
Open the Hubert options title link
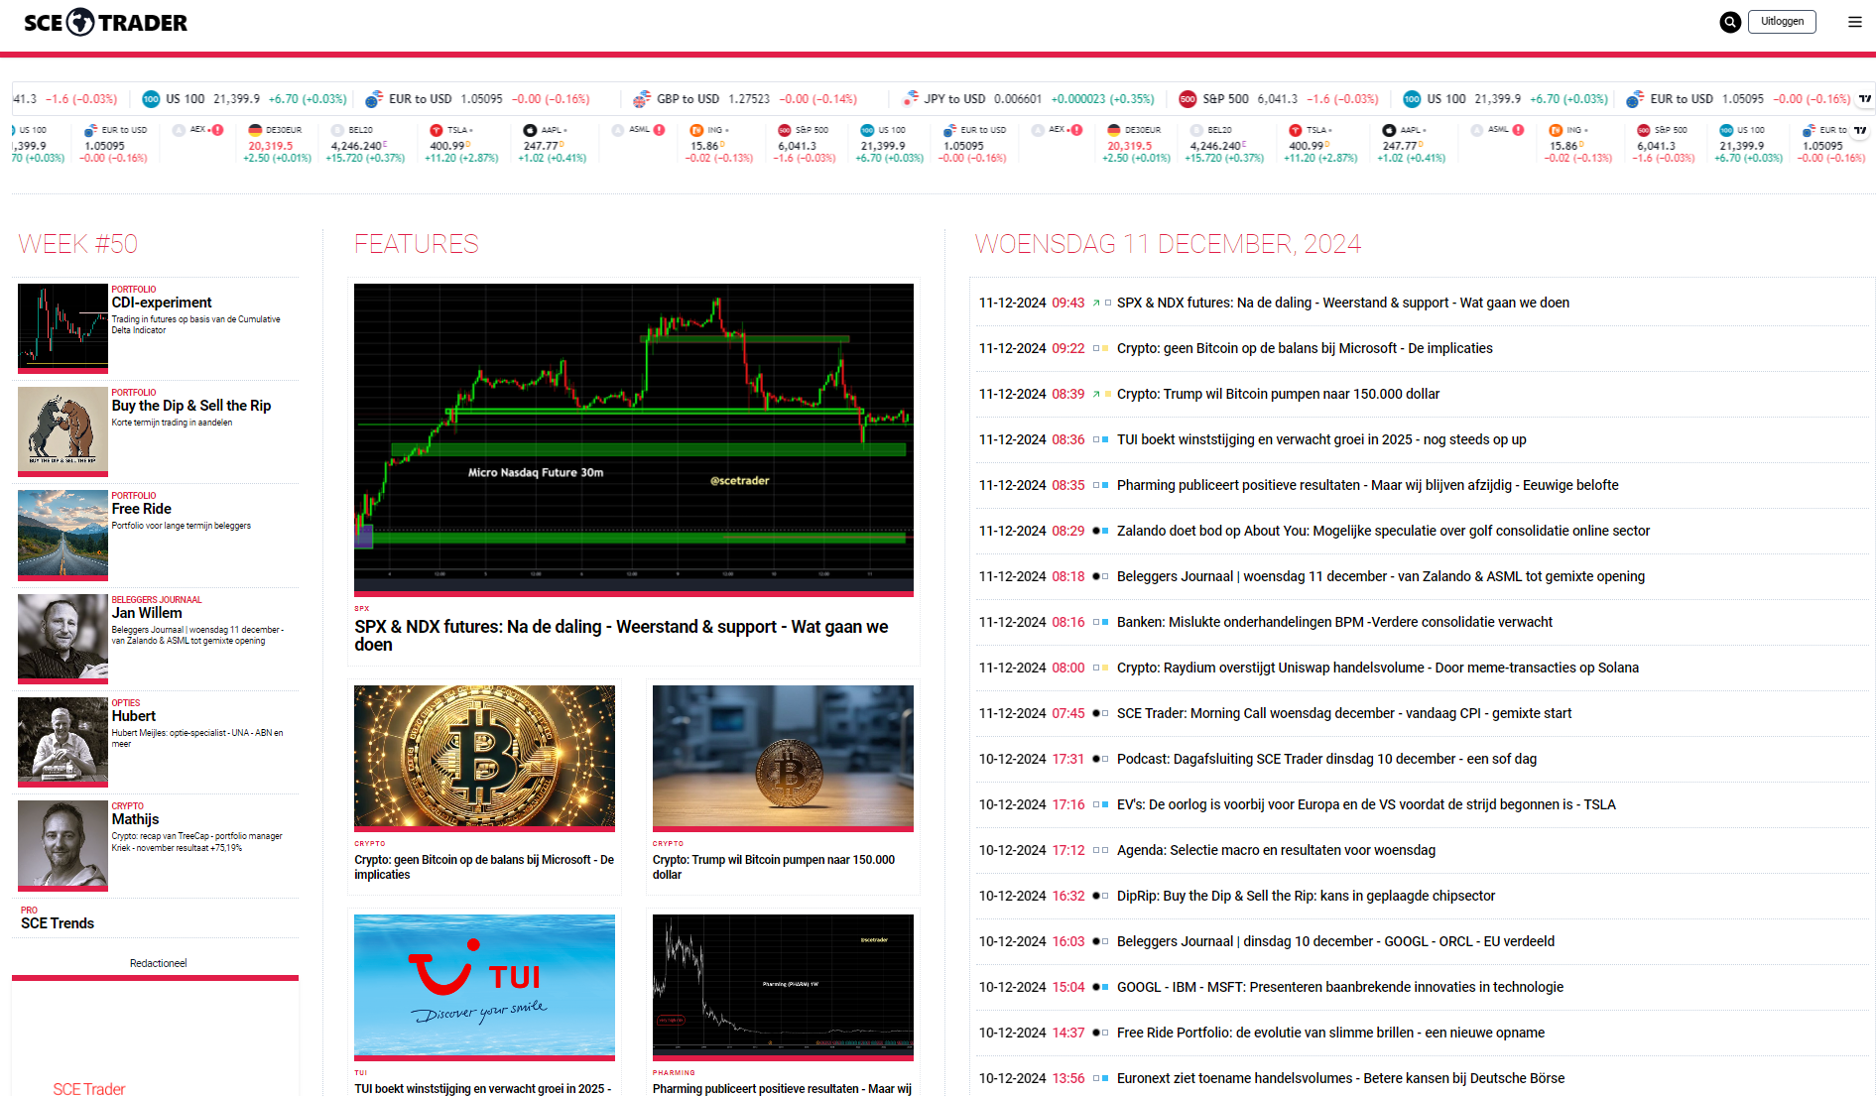(x=134, y=716)
